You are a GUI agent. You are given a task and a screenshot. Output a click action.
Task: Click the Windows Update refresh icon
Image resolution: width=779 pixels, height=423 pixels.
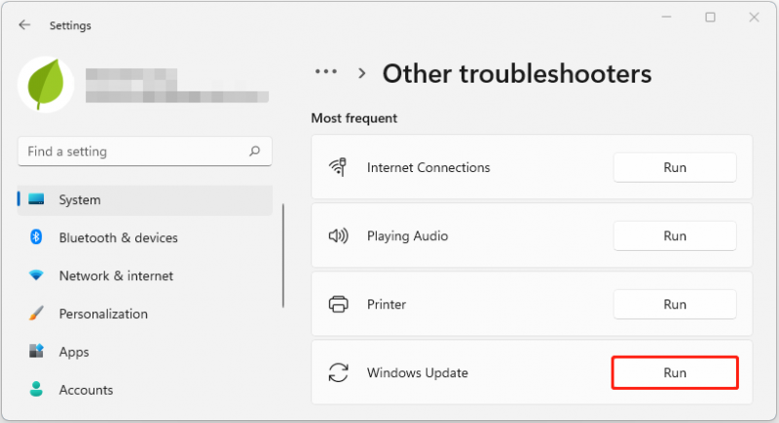tap(338, 372)
